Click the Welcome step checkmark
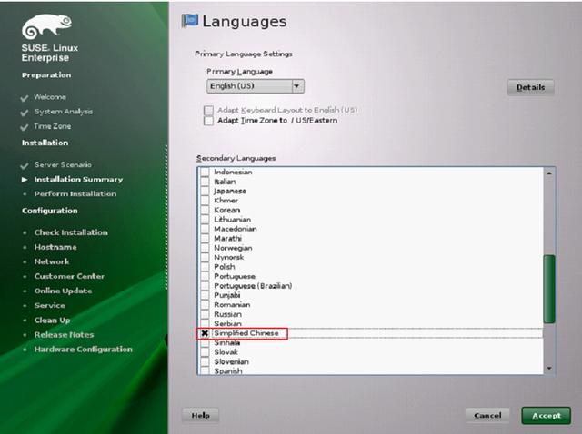The image size is (582, 434). [25, 98]
